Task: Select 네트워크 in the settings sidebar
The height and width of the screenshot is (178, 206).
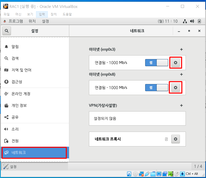Action: click(35, 153)
